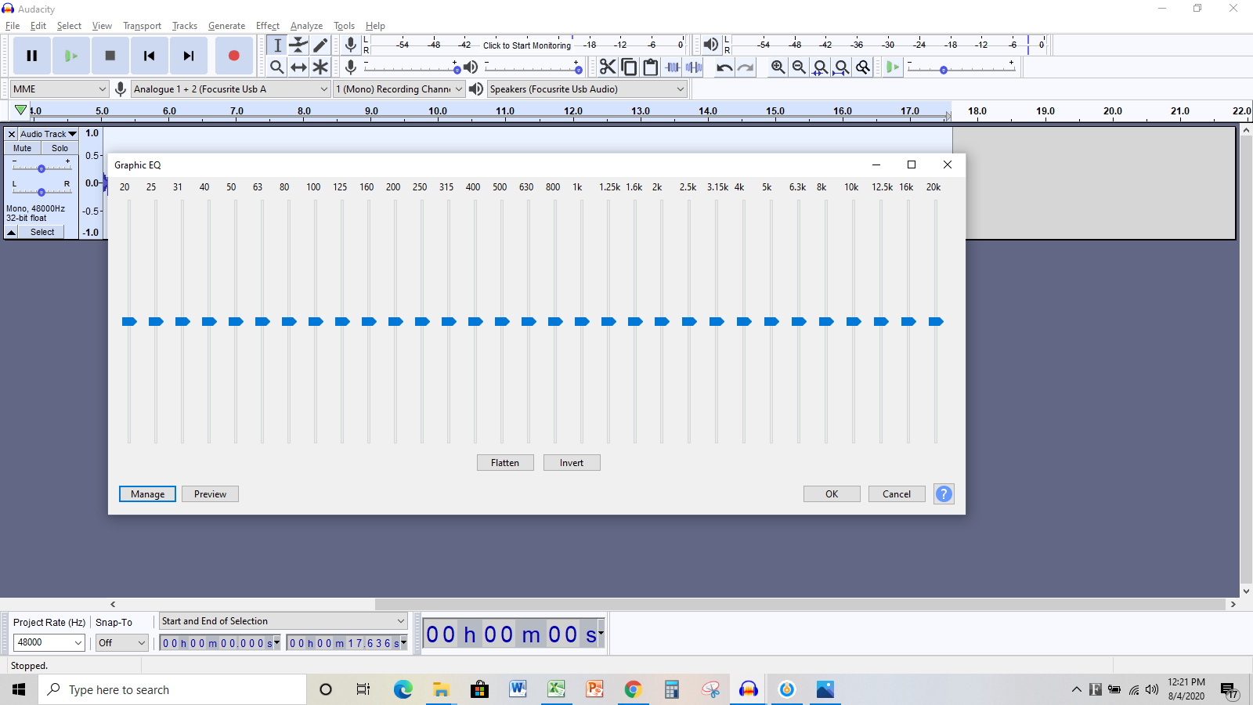This screenshot has height=705, width=1253.
Task: Click the Flatten button
Action: click(505, 463)
